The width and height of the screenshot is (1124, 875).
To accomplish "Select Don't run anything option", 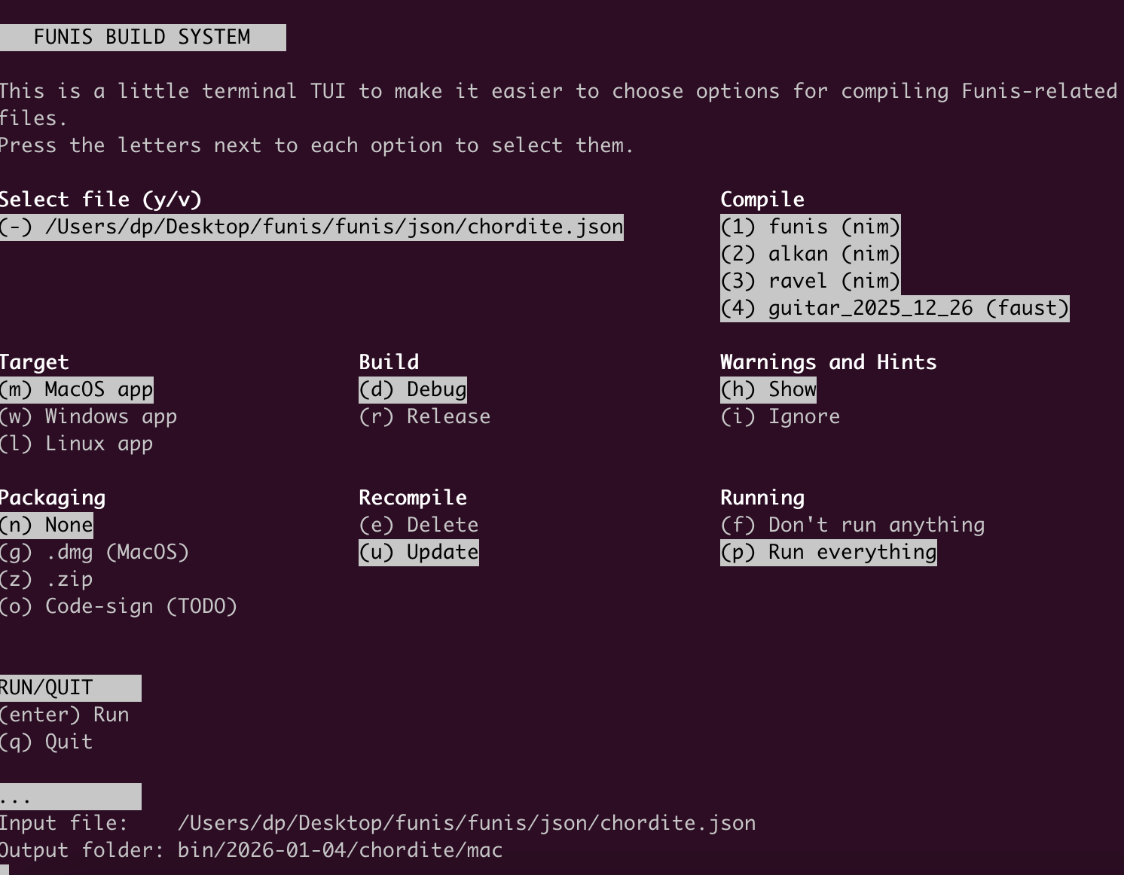I will [853, 525].
